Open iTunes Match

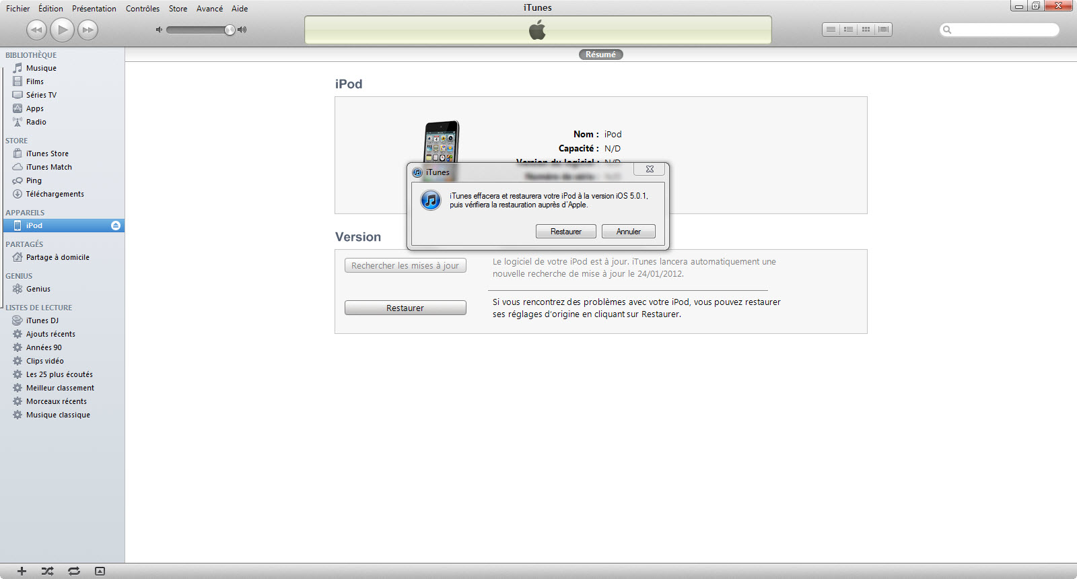pos(48,167)
